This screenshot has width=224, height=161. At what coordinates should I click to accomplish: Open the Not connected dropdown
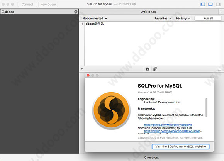coord(95,18)
